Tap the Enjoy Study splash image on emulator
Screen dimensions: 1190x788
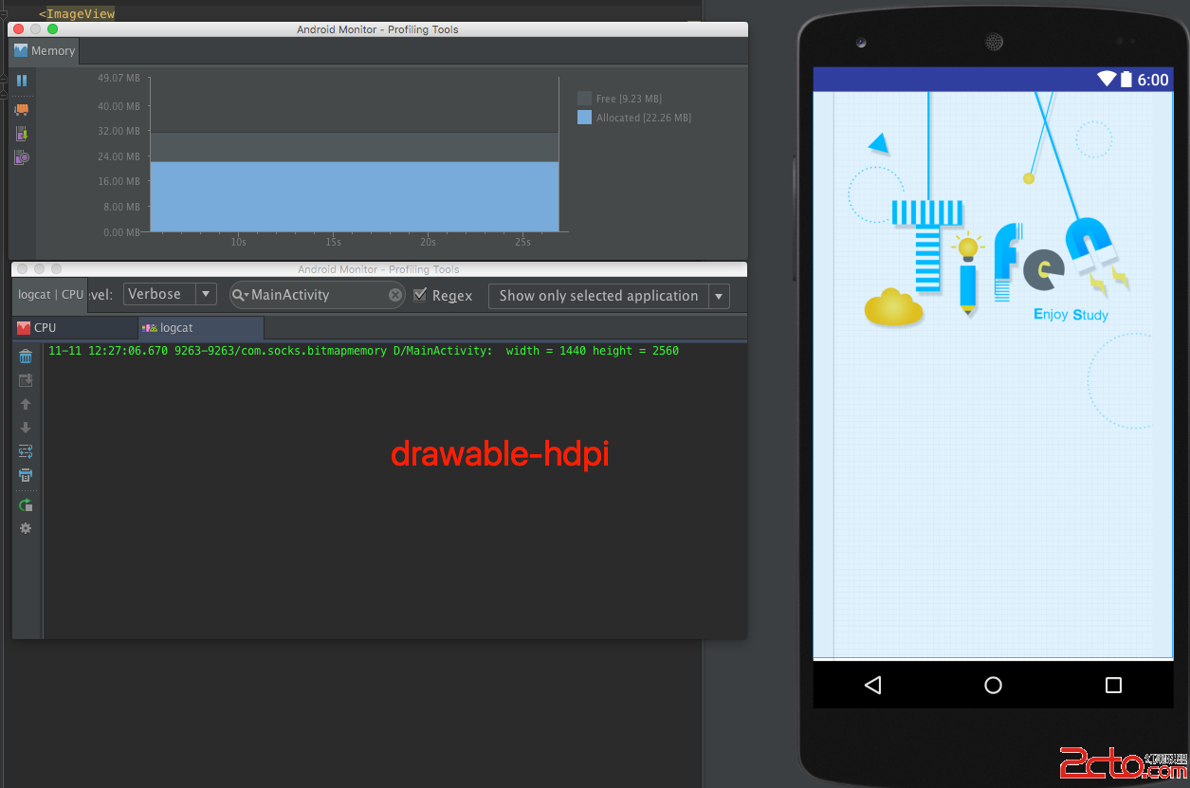tap(993, 375)
